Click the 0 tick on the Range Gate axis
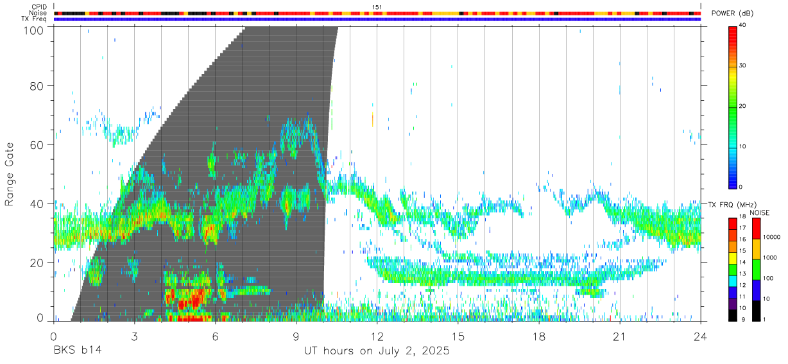Screen dimensions: 788x364 pyautogui.click(x=40, y=318)
